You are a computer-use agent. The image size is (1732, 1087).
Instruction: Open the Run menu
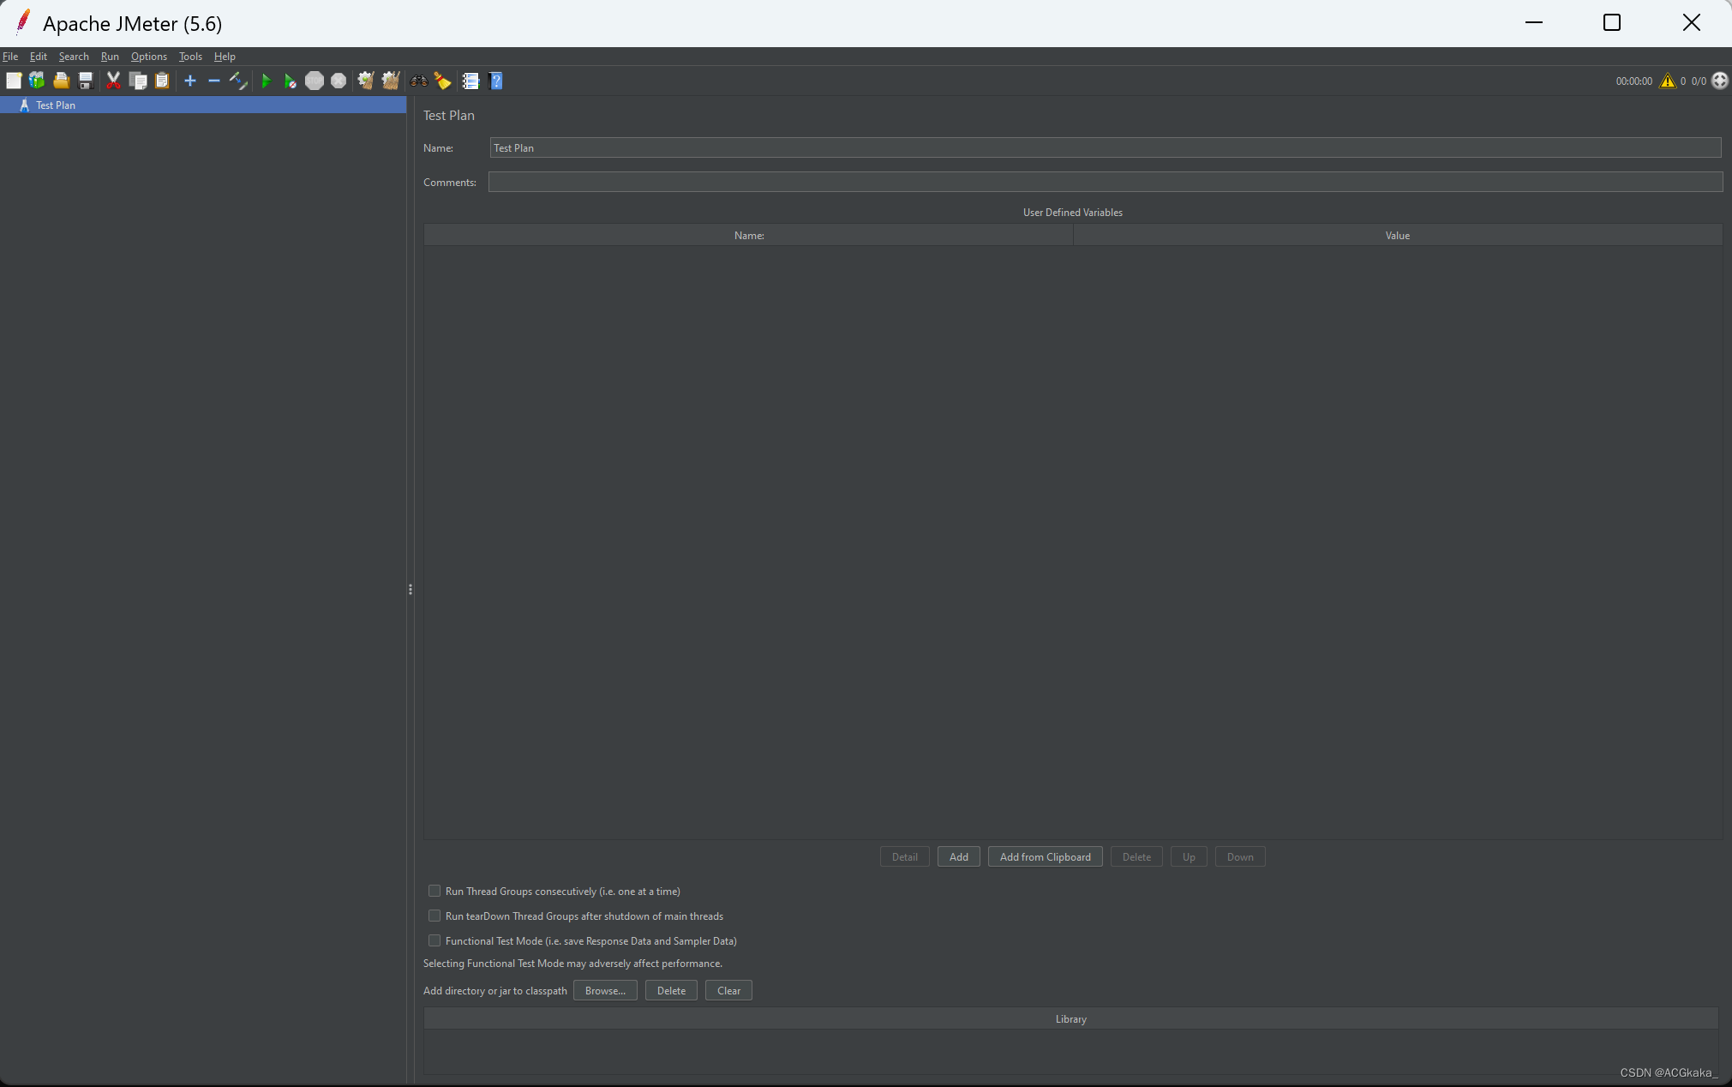click(109, 55)
